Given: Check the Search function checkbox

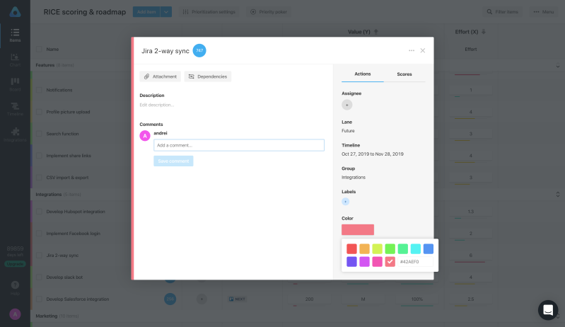Looking at the screenshot, I should pyautogui.click(x=39, y=134).
